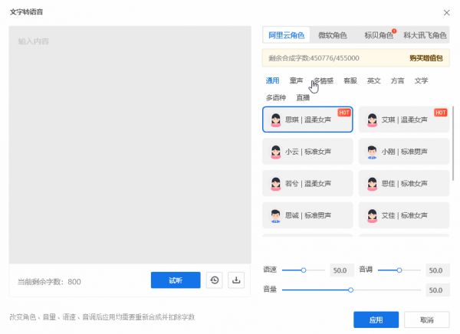This screenshot has height=334, width=460.
Task: Select the 艾琪 female avatar icon
Action: (372, 120)
